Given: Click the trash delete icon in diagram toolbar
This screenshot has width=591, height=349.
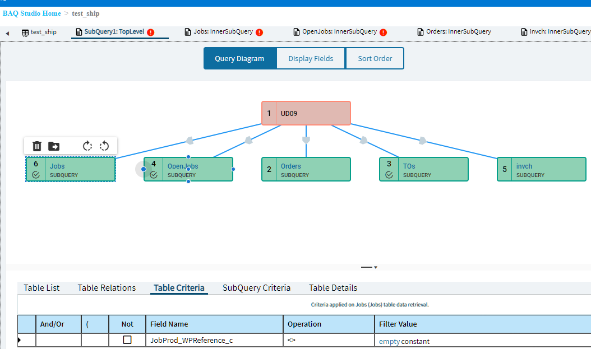Looking at the screenshot, I should (36, 146).
